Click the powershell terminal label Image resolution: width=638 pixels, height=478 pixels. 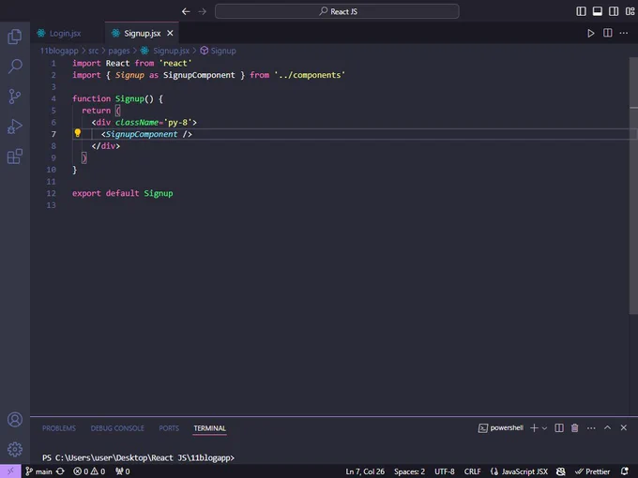click(501, 428)
